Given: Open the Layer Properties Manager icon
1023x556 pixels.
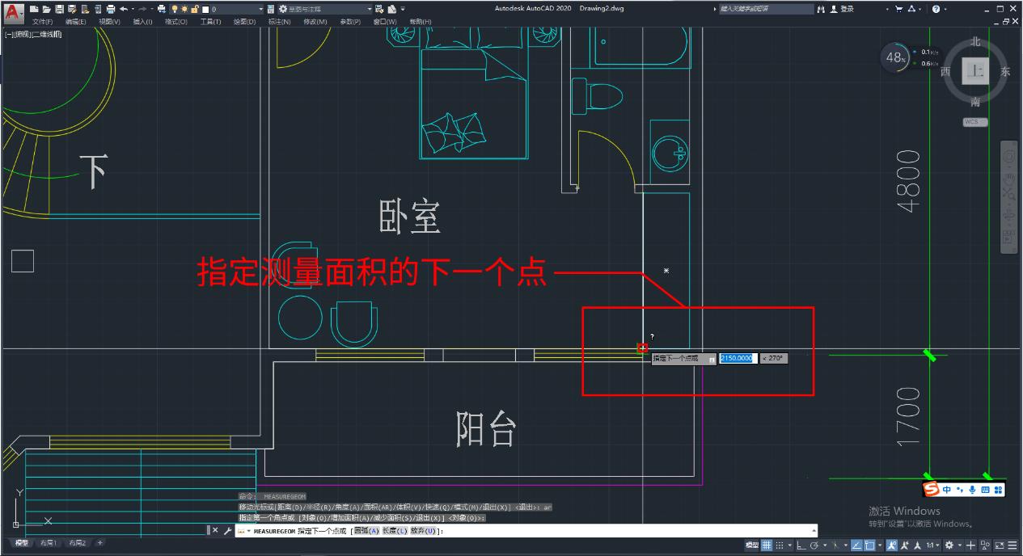Looking at the screenshot, I should [x=270, y=9].
